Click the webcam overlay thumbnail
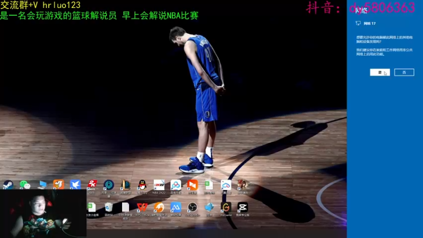Screen dimensions: 423x238 pos(43,214)
